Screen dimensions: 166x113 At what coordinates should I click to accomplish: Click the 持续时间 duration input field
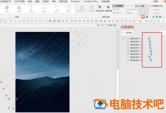tap(143, 10)
